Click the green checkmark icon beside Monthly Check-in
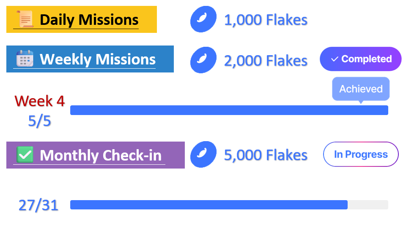This screenshot has width=406, height=225. 25,155
